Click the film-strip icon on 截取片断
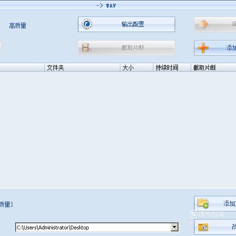Screen dimensions: 236x236 tap(87, 48)
